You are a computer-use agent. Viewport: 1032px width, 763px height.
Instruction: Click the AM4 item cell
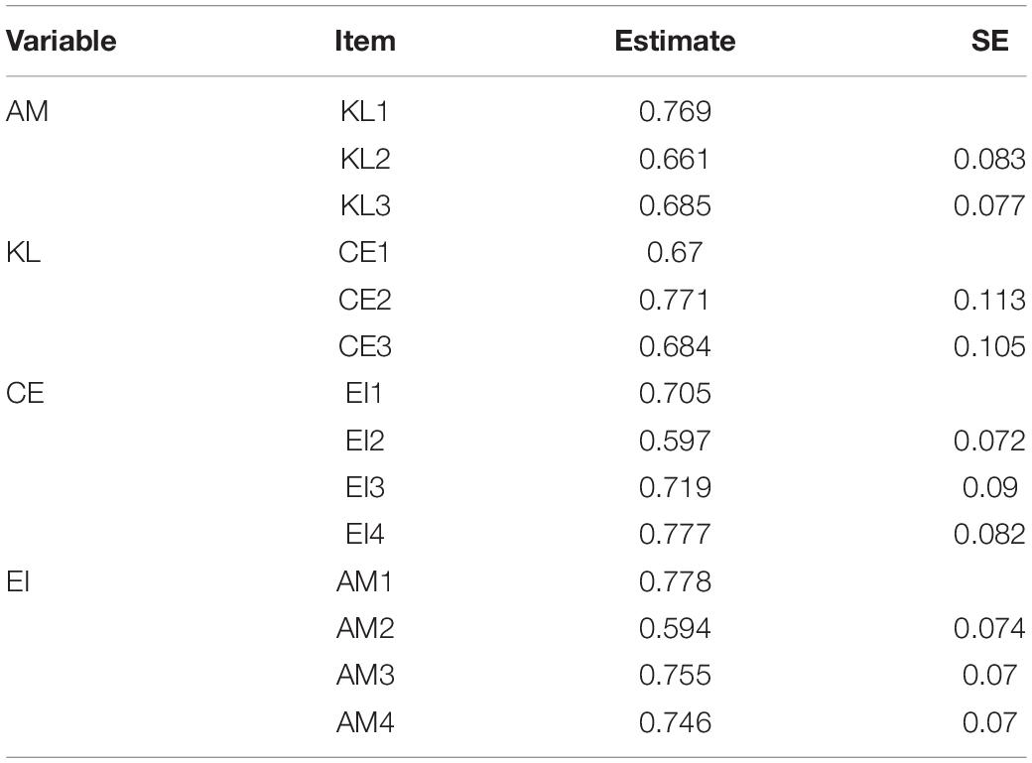tap(364, 722)
